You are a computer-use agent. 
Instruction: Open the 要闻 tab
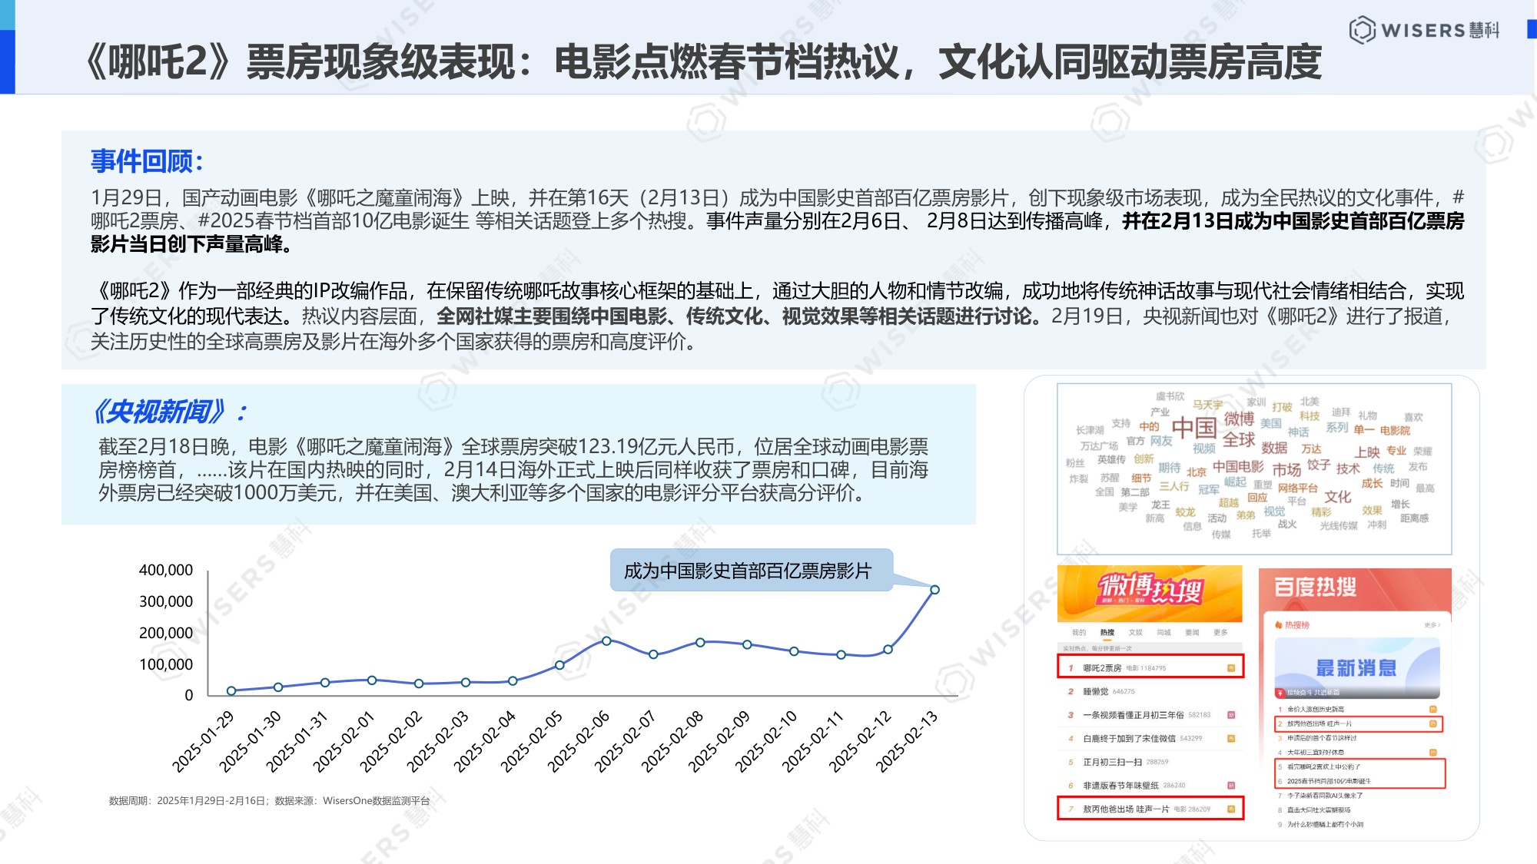(1192, 633)
